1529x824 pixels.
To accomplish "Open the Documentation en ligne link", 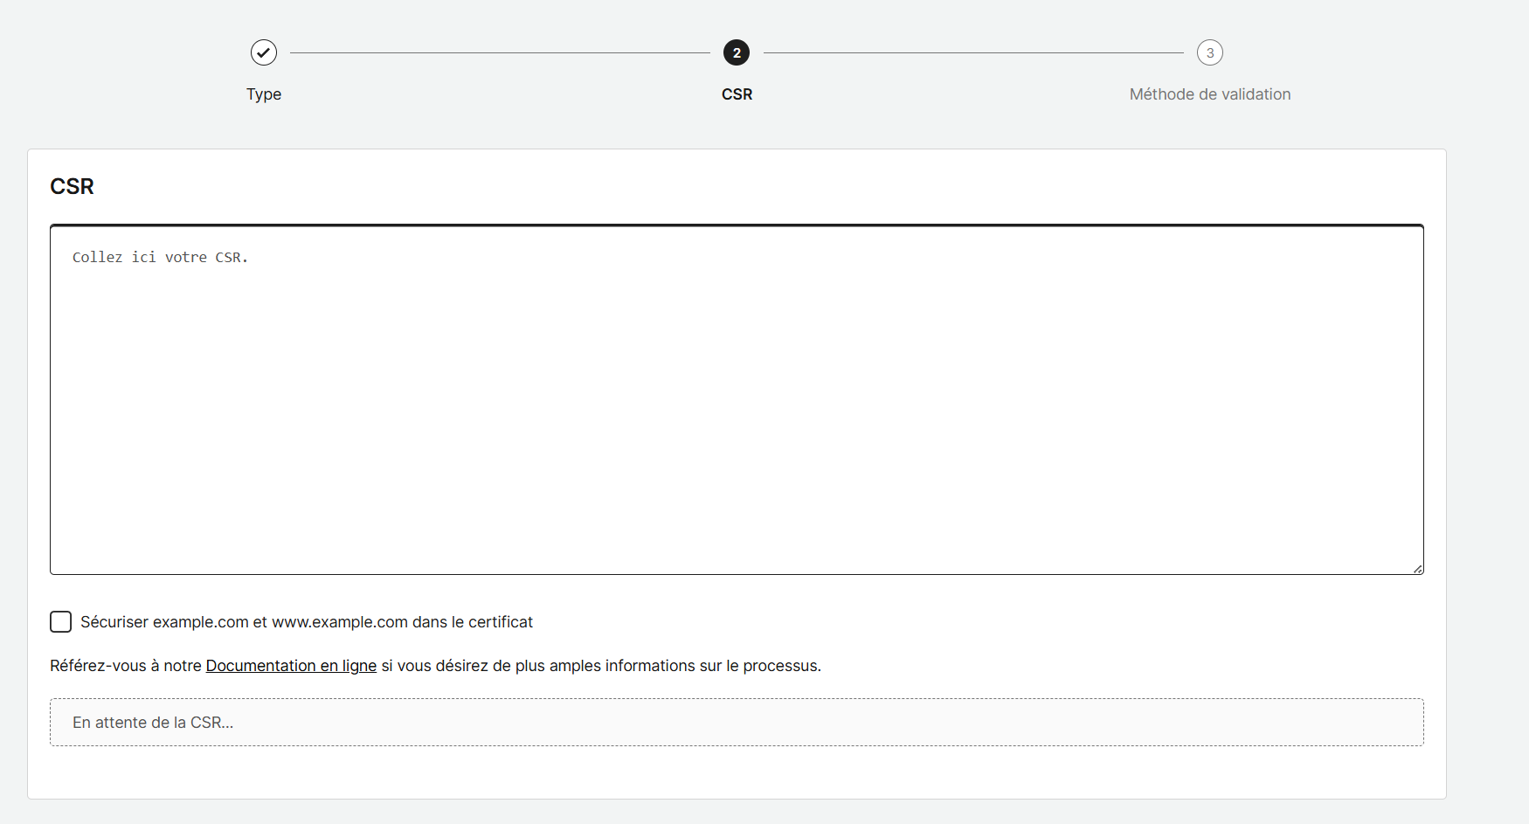I will [291, 666].
